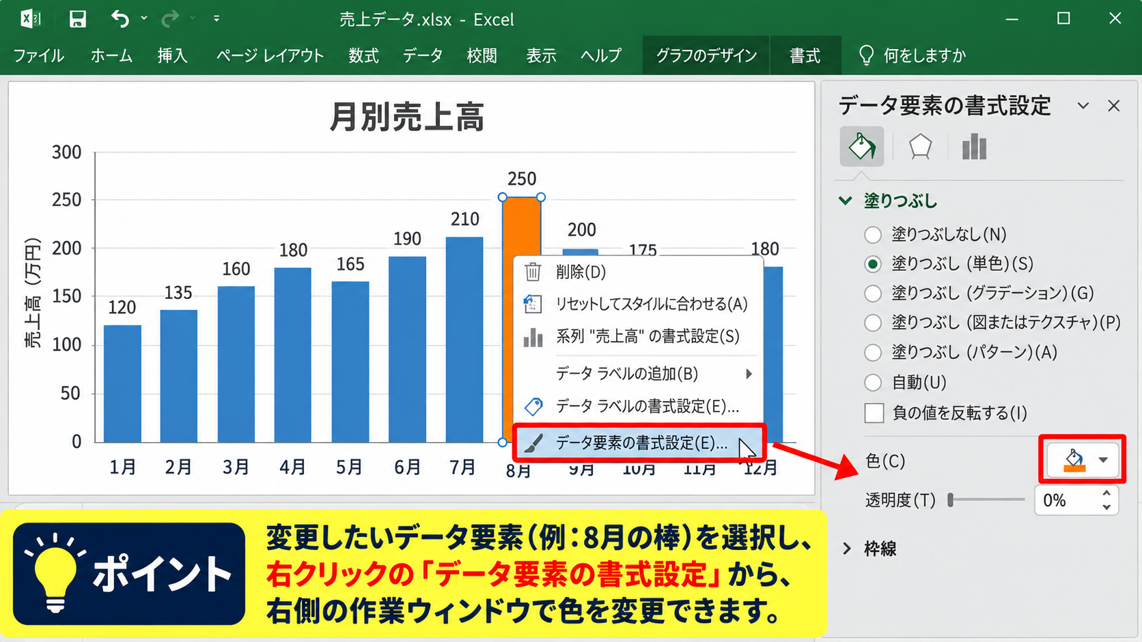
Task: Open the Quick Access Toolbar customize arrow
Action: pyautogui.click(x=217, y=19)
